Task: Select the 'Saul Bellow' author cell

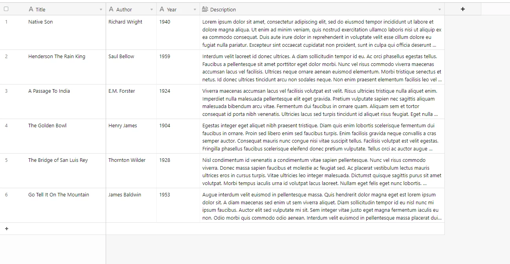Action: click(131, 67)
